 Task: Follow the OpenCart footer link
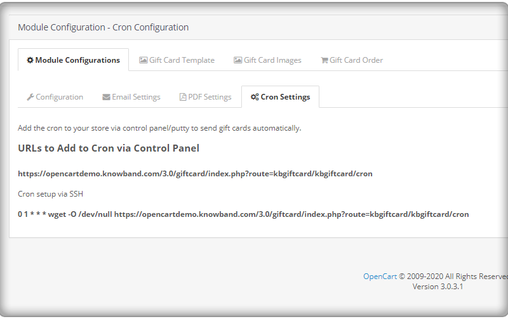(380, 277)
